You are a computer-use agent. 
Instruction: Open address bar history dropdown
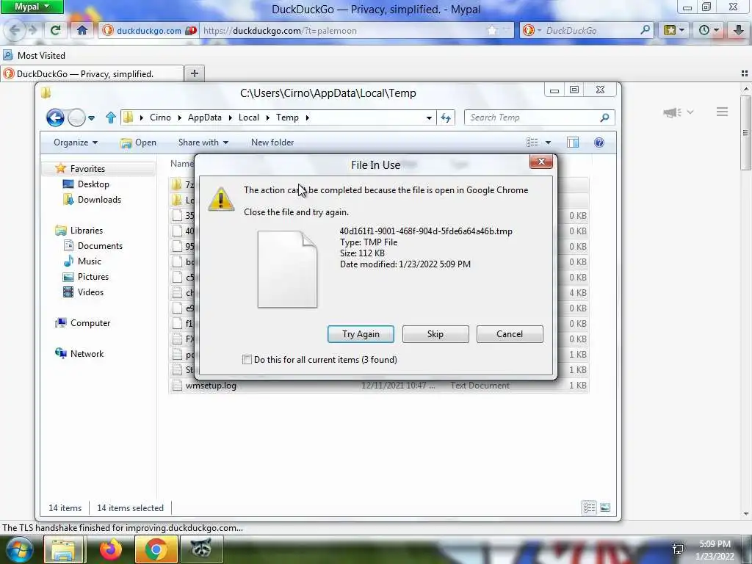pyautogui.click(x=429, y=118)
